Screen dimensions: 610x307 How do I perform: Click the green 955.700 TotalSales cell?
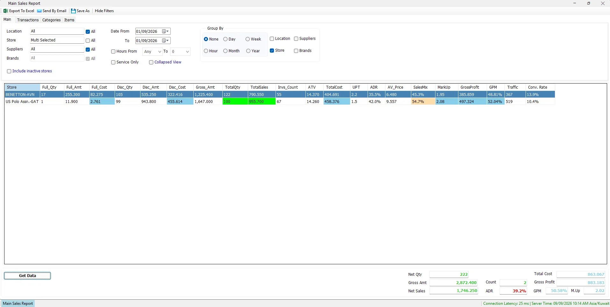coord(262,102)
